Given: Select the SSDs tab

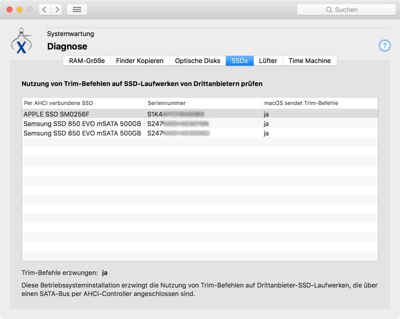Looking at the screenshot, I should 239,60.
